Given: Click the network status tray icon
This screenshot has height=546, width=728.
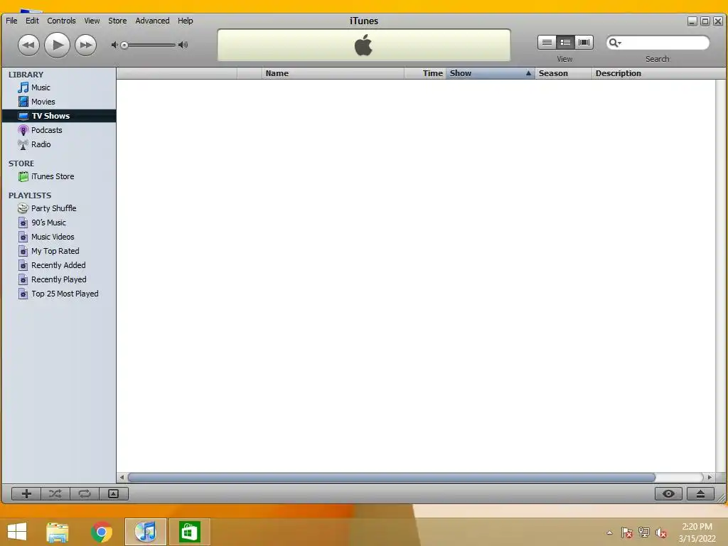Looking at the screenshot, I should click(644, 532).
